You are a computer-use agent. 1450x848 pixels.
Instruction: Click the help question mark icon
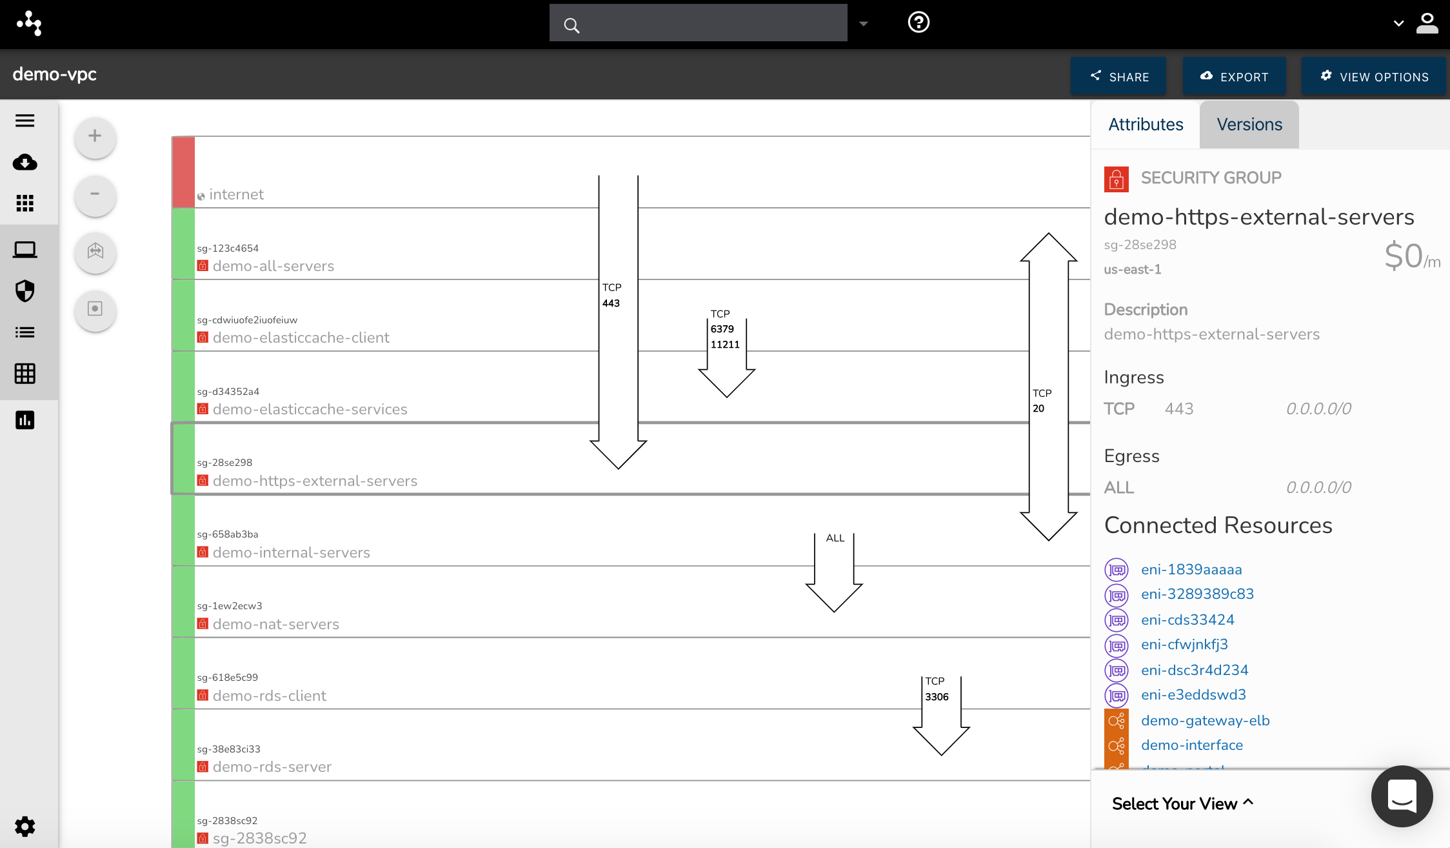(x=918, y=22)
